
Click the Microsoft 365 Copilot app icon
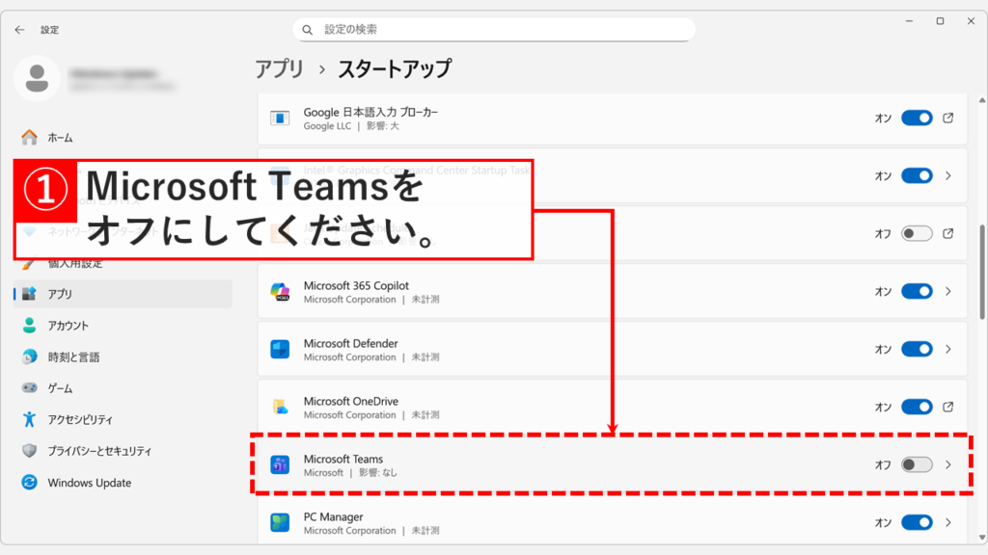tap(282, 290)
